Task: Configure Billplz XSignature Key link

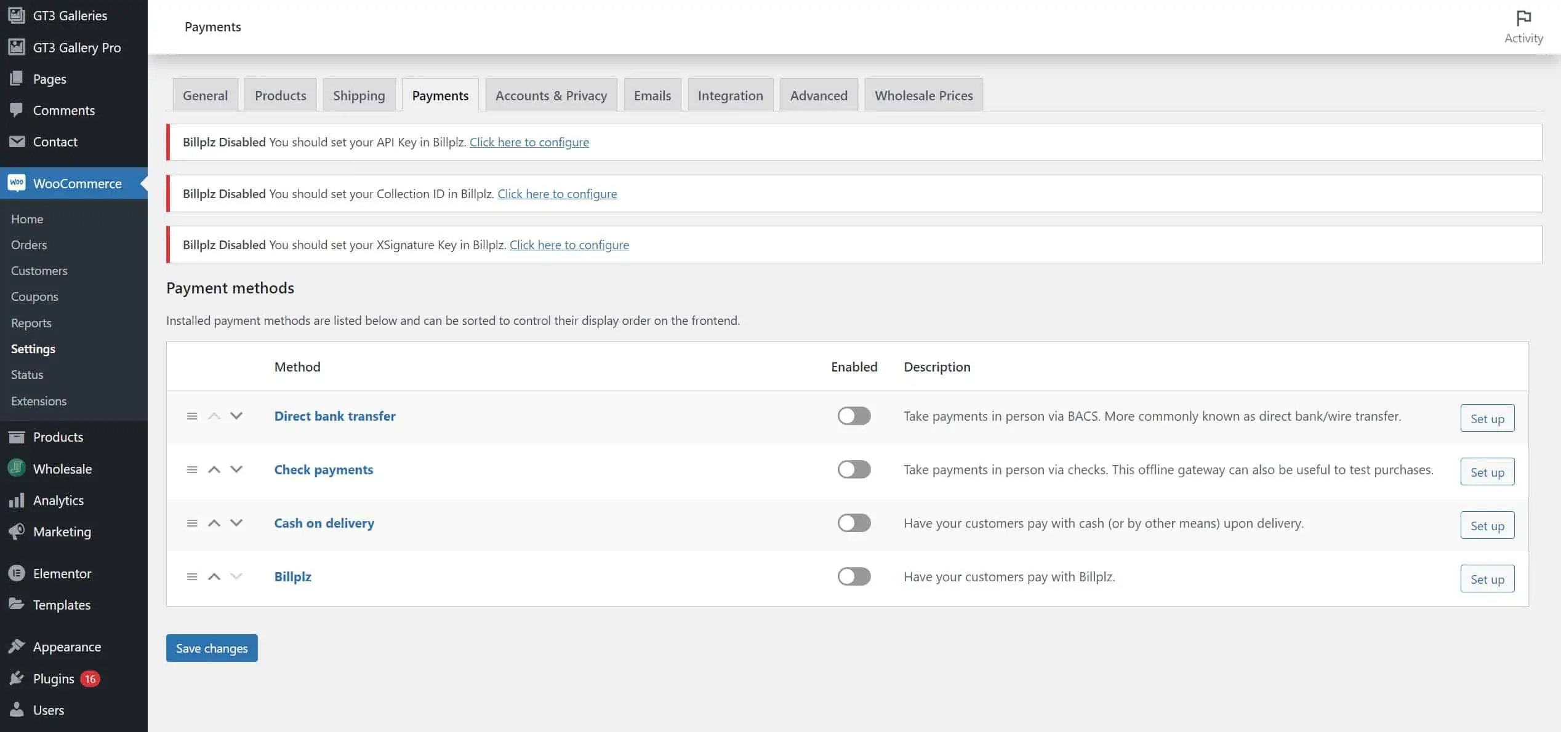Action: pos(569,245)
